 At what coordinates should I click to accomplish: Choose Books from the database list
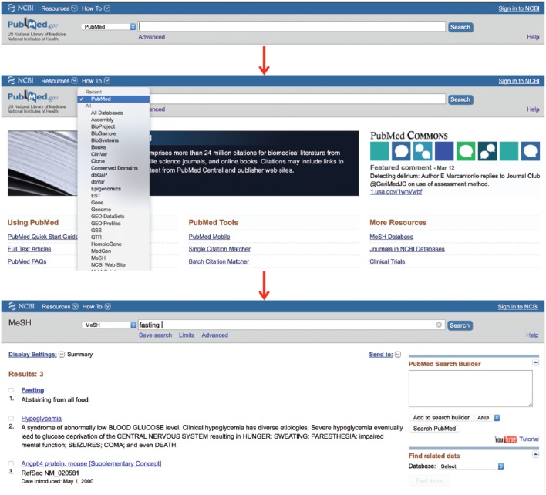[98, 147]
